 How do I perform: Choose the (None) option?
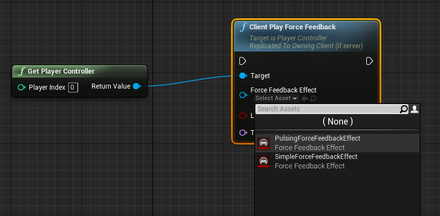pos(337,121)
